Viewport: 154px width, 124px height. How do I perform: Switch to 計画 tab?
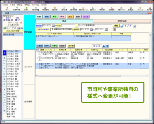pyautogui.click(x=64, y=21)
